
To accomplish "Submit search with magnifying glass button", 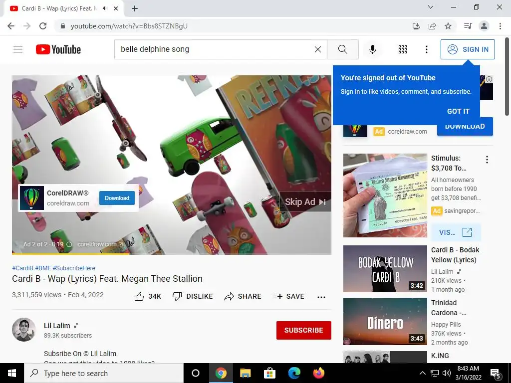I will pyautogui.click(x=342, y=49).
